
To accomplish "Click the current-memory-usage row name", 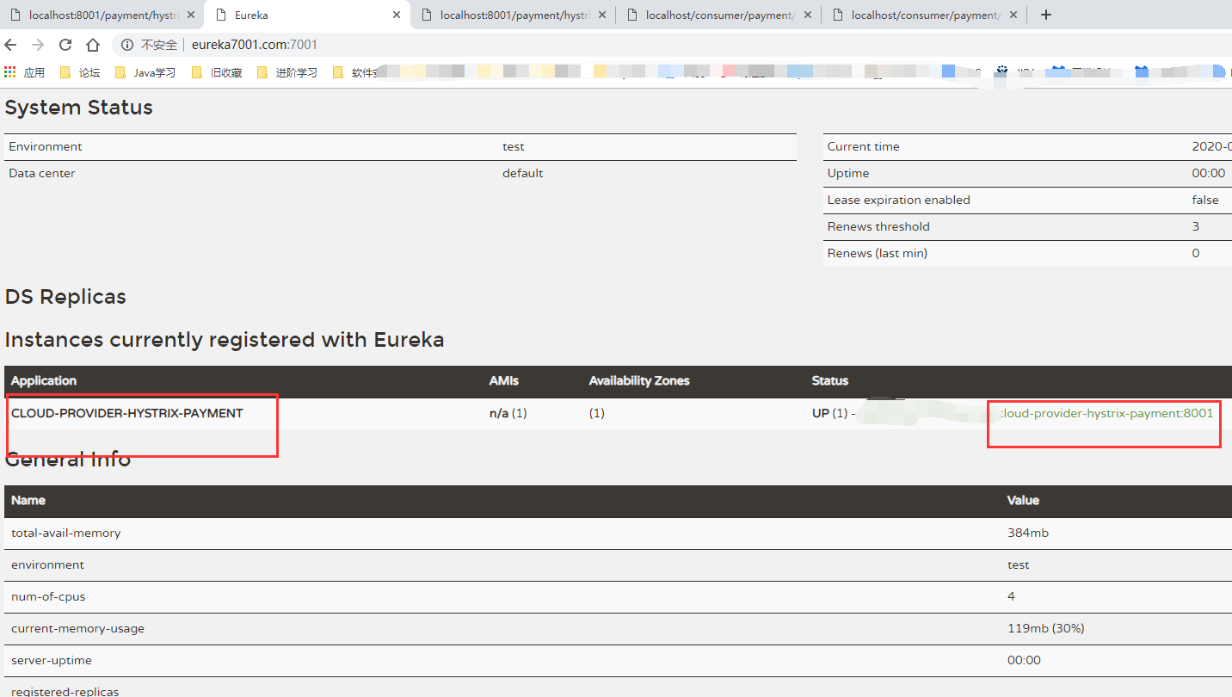I will 77,629.
